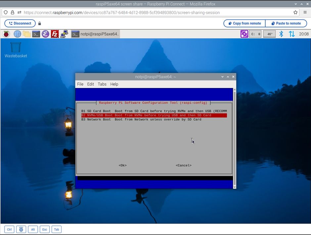This screenshot has width=311, height=235.
Task: Toggle the Ctrl key button
Action: coord(9,229)
